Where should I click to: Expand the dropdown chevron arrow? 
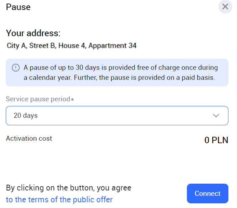[x=216, y=116]
